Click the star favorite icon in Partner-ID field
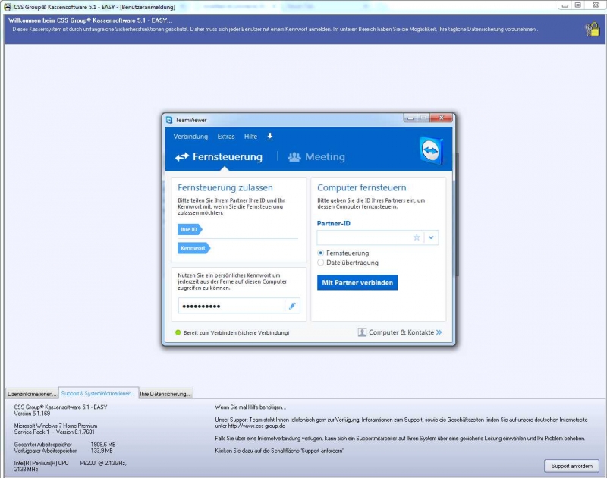 click(417, 237)
